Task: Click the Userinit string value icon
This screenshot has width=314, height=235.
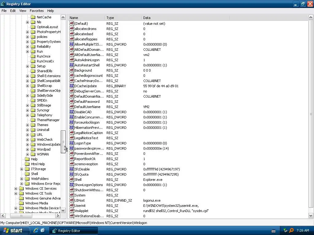Action: pyautogui.click(x=72, y=205)
